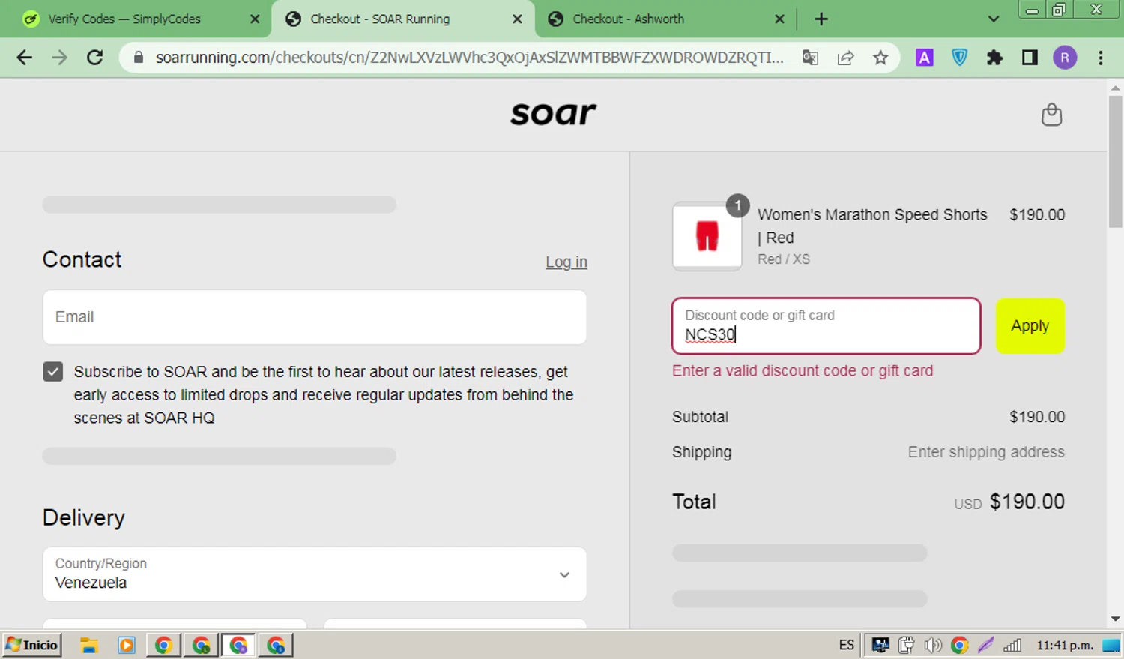
Task: Close Verify Codes SimplyCodes tab
Action: pos(255,19)
